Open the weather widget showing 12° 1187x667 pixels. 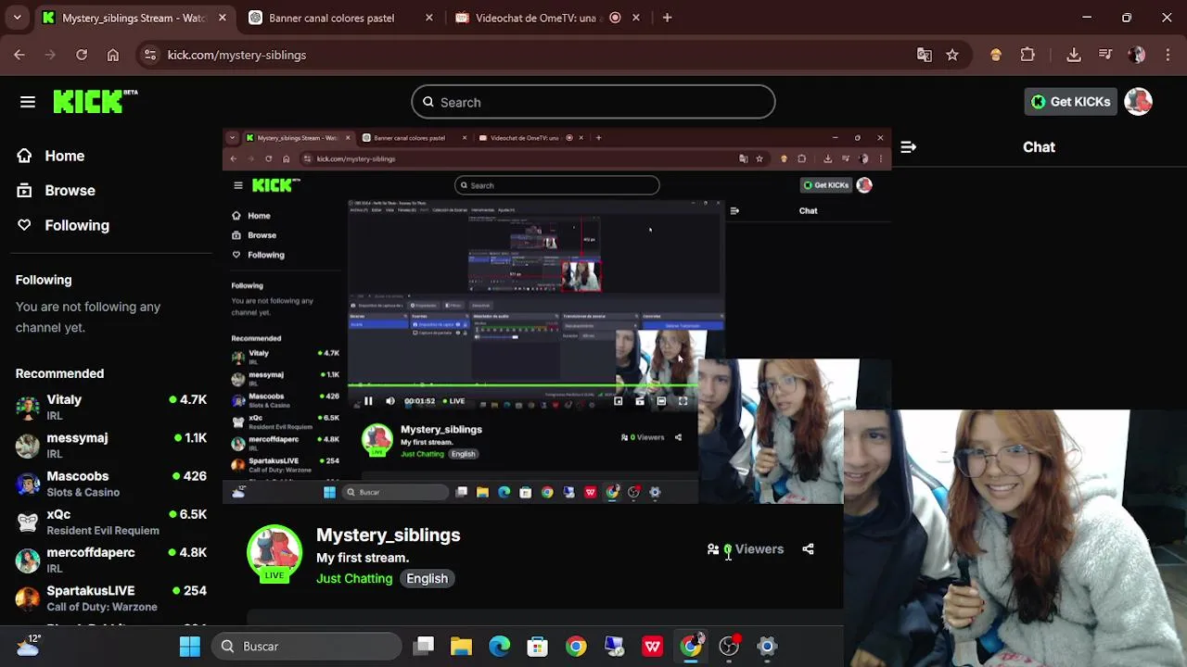(x=28, y=646)
